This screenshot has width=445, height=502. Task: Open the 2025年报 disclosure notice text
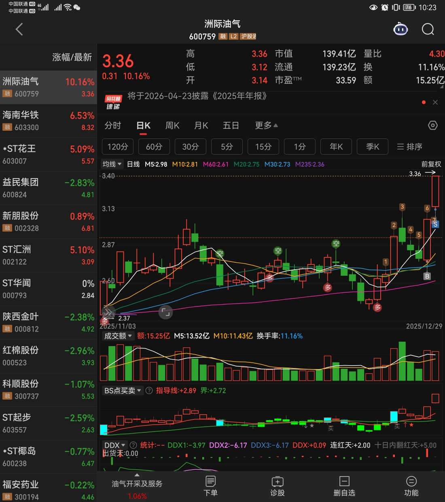pos(197,96)
